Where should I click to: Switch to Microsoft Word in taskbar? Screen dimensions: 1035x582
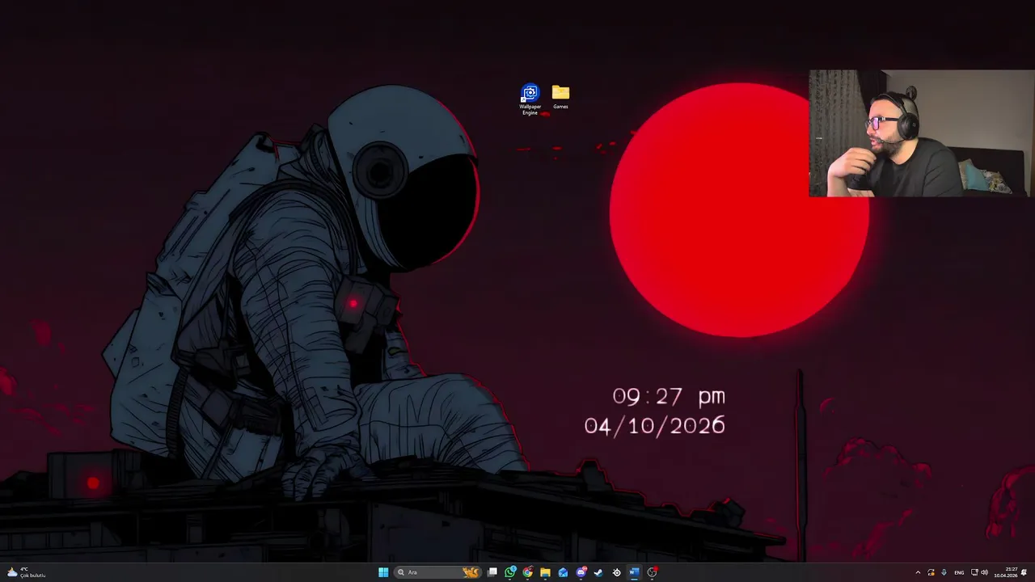pyautogui.click(x=634, y=572)
